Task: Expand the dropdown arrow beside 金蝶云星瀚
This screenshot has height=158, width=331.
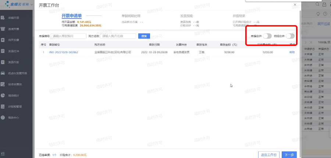Action: point(32,4)
